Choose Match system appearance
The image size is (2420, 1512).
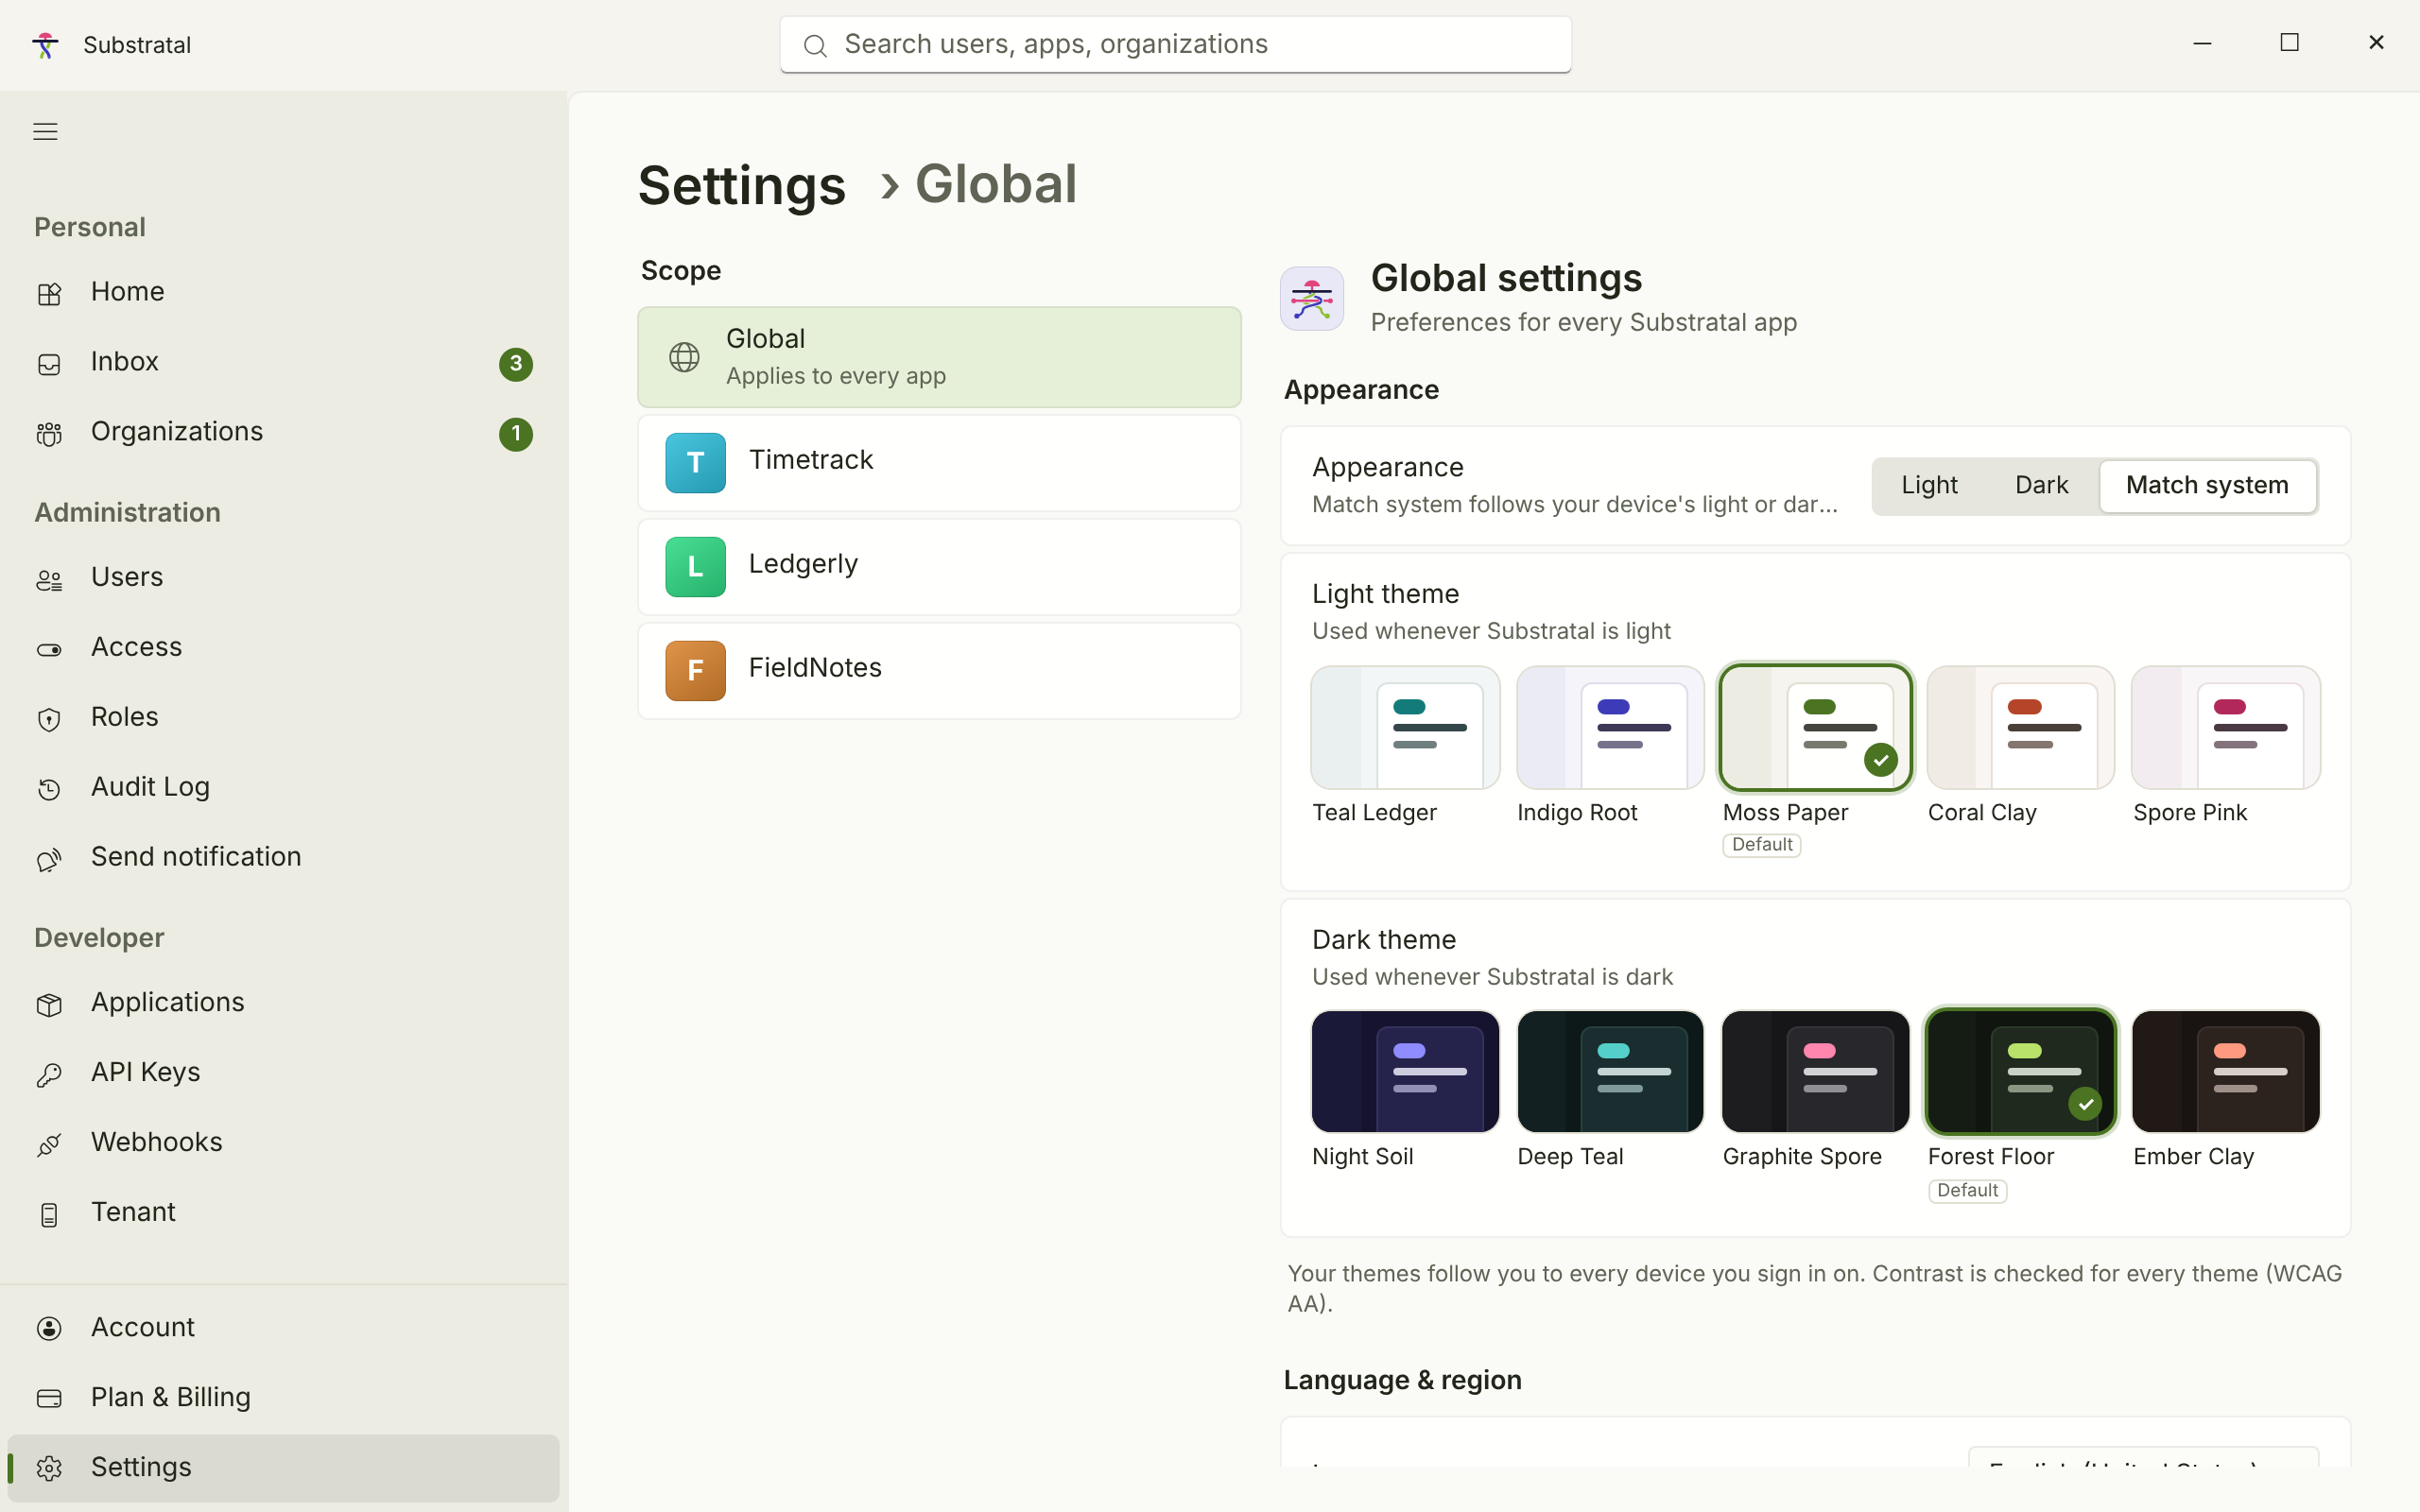point(2207,486)
